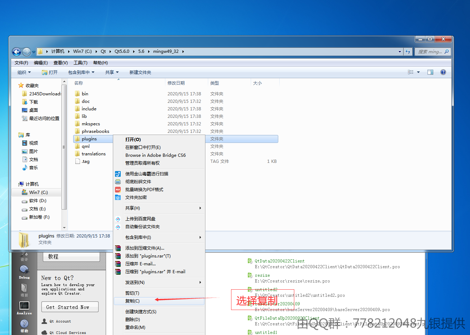Open the view options dropdown arrow next to view icon
Viewport: 470px width, 335px height.
click(x=419, y=72)
